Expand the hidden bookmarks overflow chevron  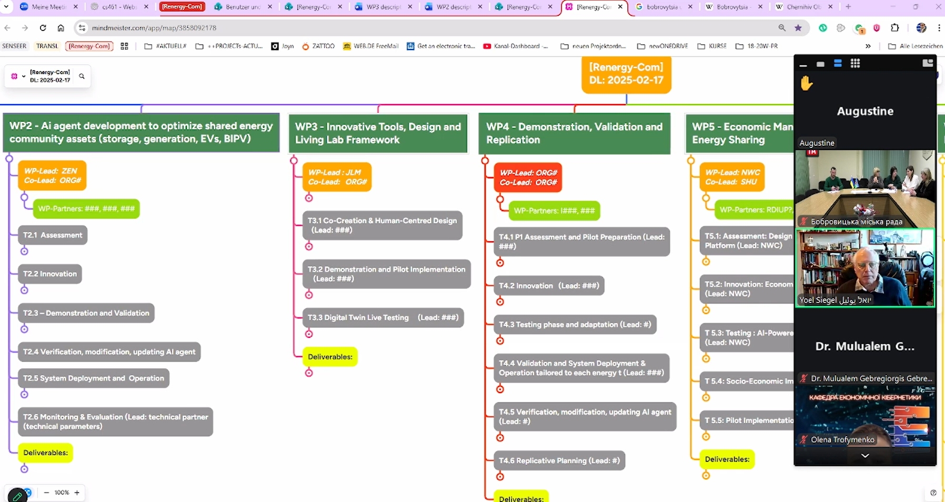(868, 46)
